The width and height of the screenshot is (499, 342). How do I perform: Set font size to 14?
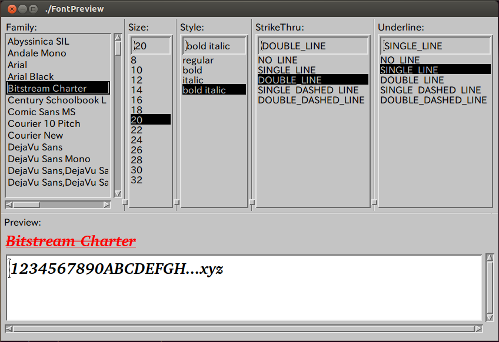pos(151,90)
